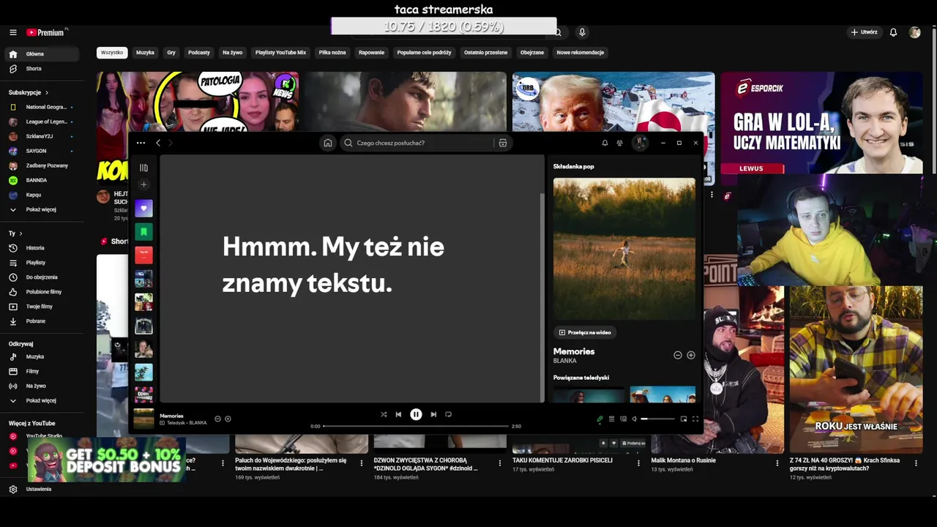Click the YouTube 'Utwórz' button
The height and width of the screenshot is (527, 937).
pyautogui.click(x=865, y=32)
